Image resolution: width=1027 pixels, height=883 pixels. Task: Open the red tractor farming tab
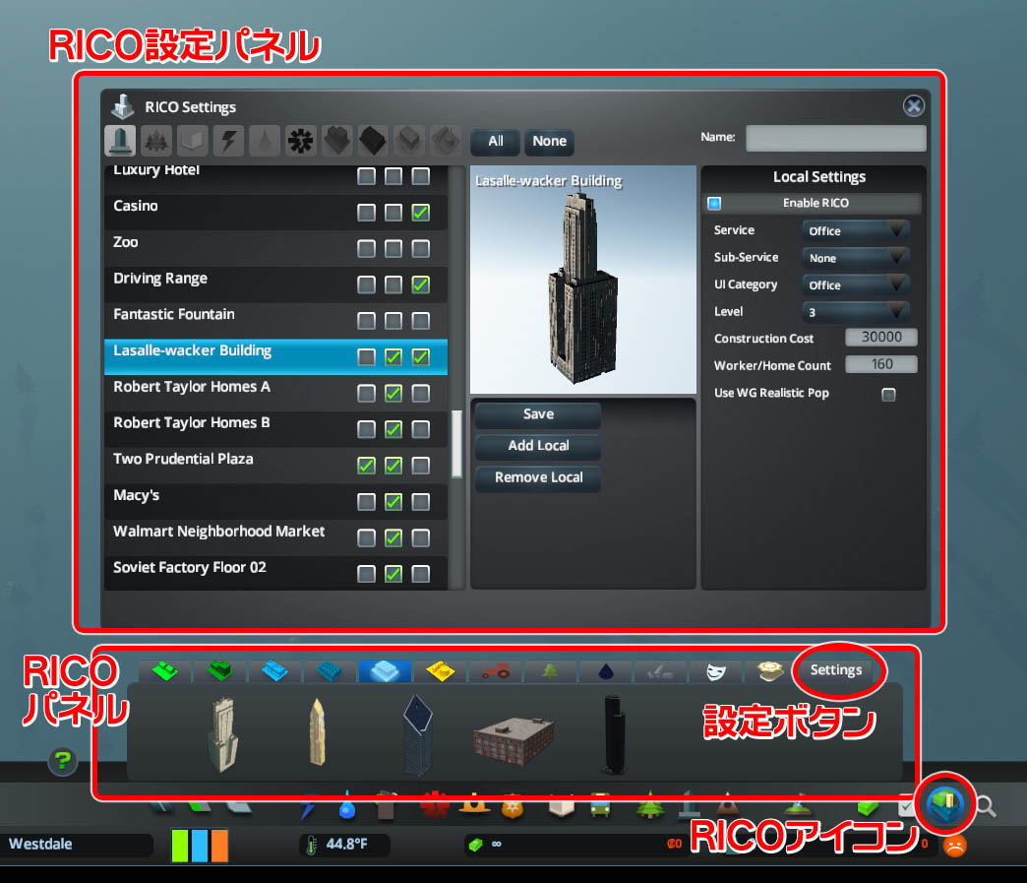(x=496, y=670)
